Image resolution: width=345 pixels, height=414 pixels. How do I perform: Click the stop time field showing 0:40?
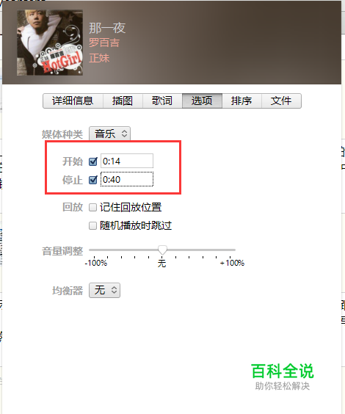[x=127, y=179]
